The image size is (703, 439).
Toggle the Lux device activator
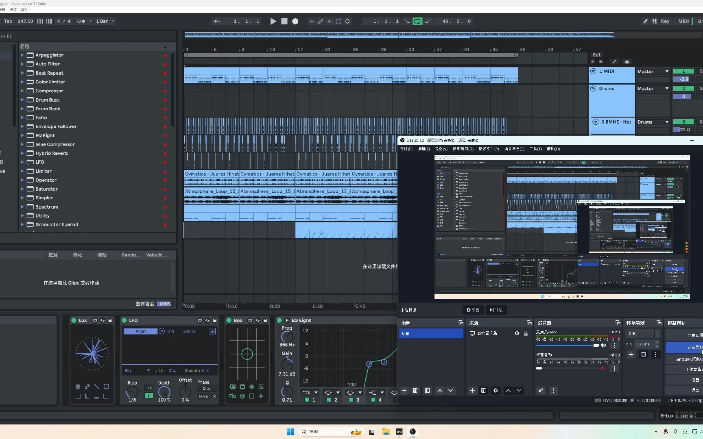pyautogui.click(x=74, y=320)
